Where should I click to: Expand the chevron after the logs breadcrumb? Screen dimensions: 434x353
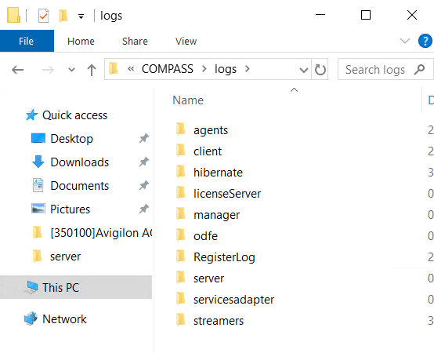[248, 69]
